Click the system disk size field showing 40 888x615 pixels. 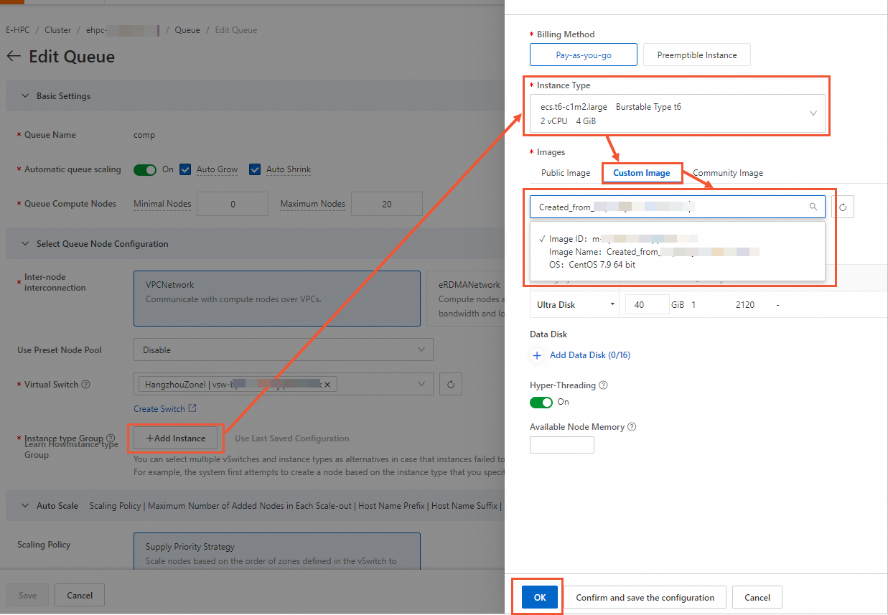[x=648, y=305]
